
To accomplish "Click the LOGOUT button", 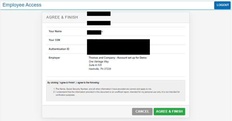I will (222, 5).
